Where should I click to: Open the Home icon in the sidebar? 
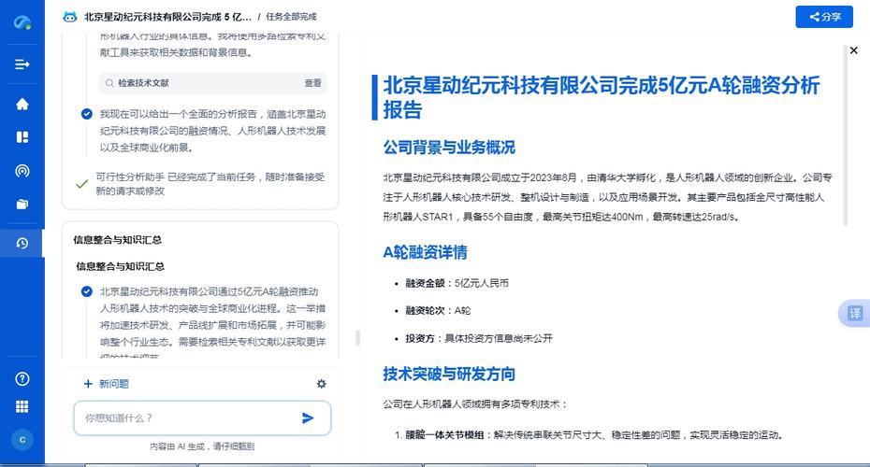click(x=22, y=104)
